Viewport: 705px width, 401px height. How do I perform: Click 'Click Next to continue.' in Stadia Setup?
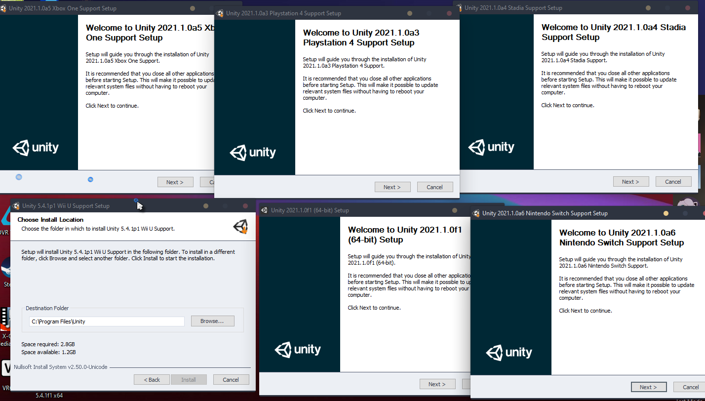[568, 105]
